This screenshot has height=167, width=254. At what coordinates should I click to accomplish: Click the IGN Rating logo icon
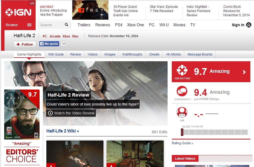coord(182,70)
